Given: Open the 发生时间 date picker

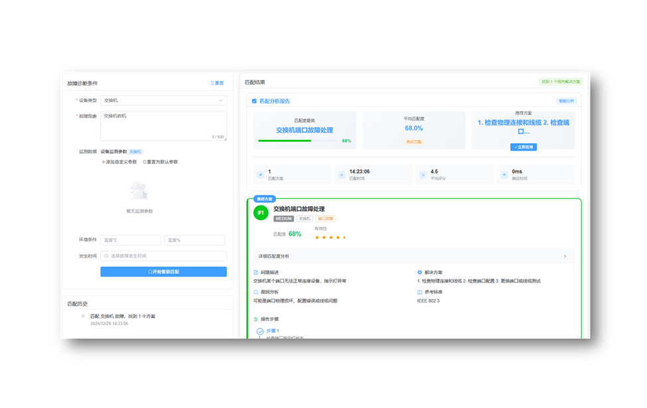Looking at the screenshot, I should (x=163, y=255).
